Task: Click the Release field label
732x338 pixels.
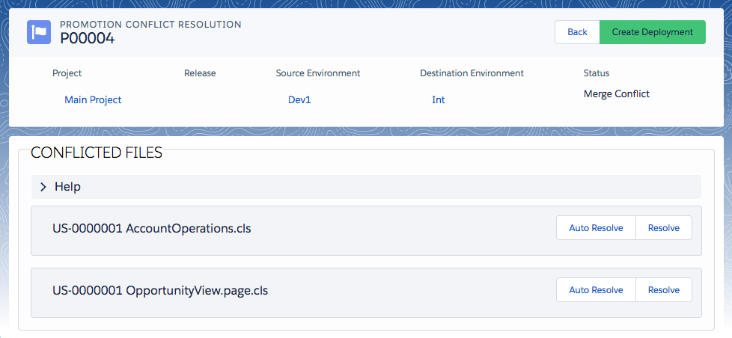Action: (x=200, y=73)
